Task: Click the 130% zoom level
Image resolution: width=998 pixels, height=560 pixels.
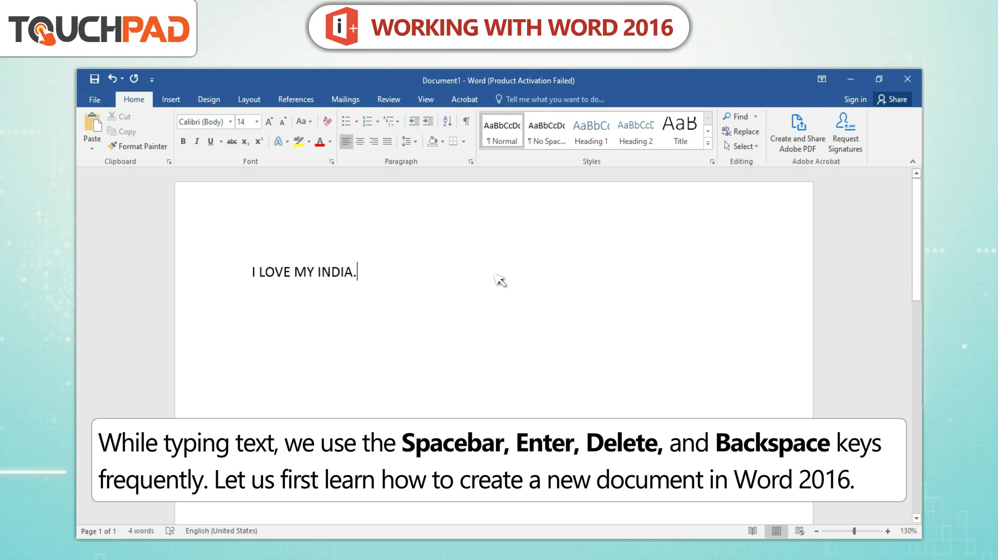Action: (908, 531)
